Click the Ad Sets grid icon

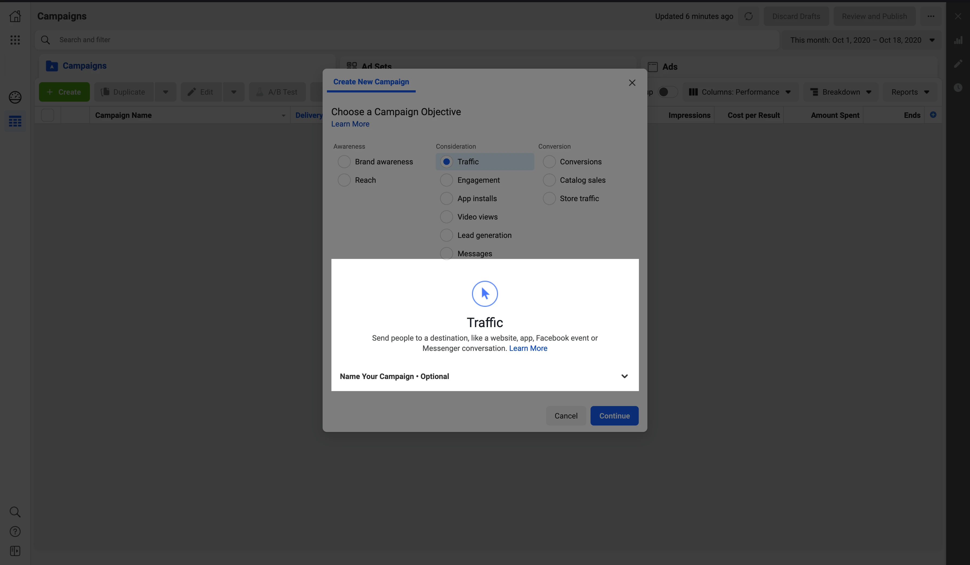(351, 66)
